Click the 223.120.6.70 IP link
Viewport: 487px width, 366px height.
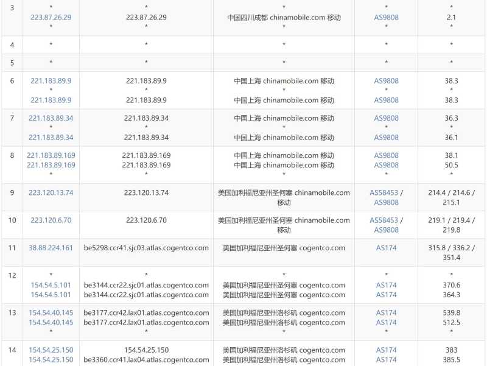coord(51,220)
